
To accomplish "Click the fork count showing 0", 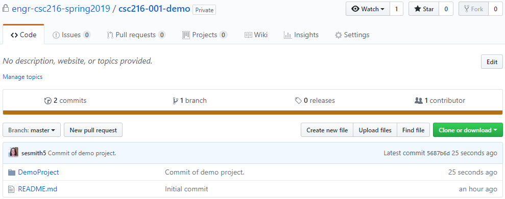I will tap(496, 9).
